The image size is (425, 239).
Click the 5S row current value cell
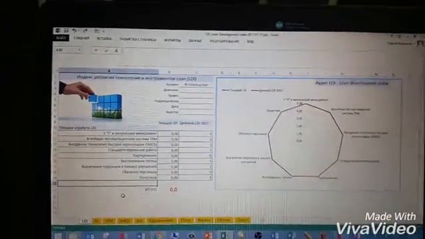coord(168,133)
